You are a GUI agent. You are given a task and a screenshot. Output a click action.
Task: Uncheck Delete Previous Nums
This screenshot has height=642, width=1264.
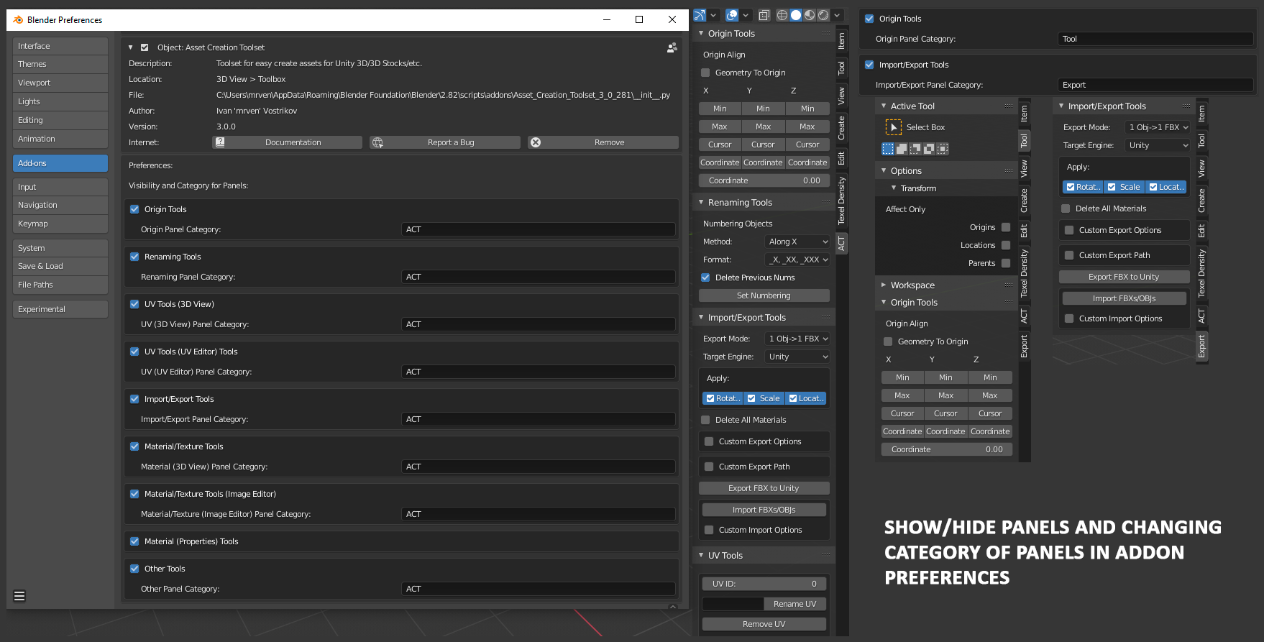(705, 278)
